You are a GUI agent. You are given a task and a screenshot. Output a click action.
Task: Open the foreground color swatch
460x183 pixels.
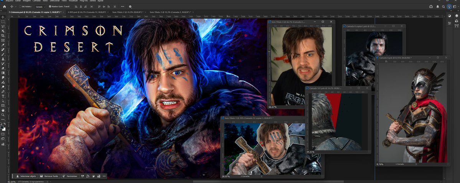point(2,128)
